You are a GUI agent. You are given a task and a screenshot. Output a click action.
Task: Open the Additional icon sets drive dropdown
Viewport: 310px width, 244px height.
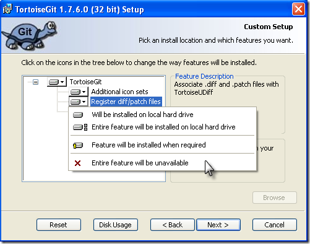tap(79, 92)
